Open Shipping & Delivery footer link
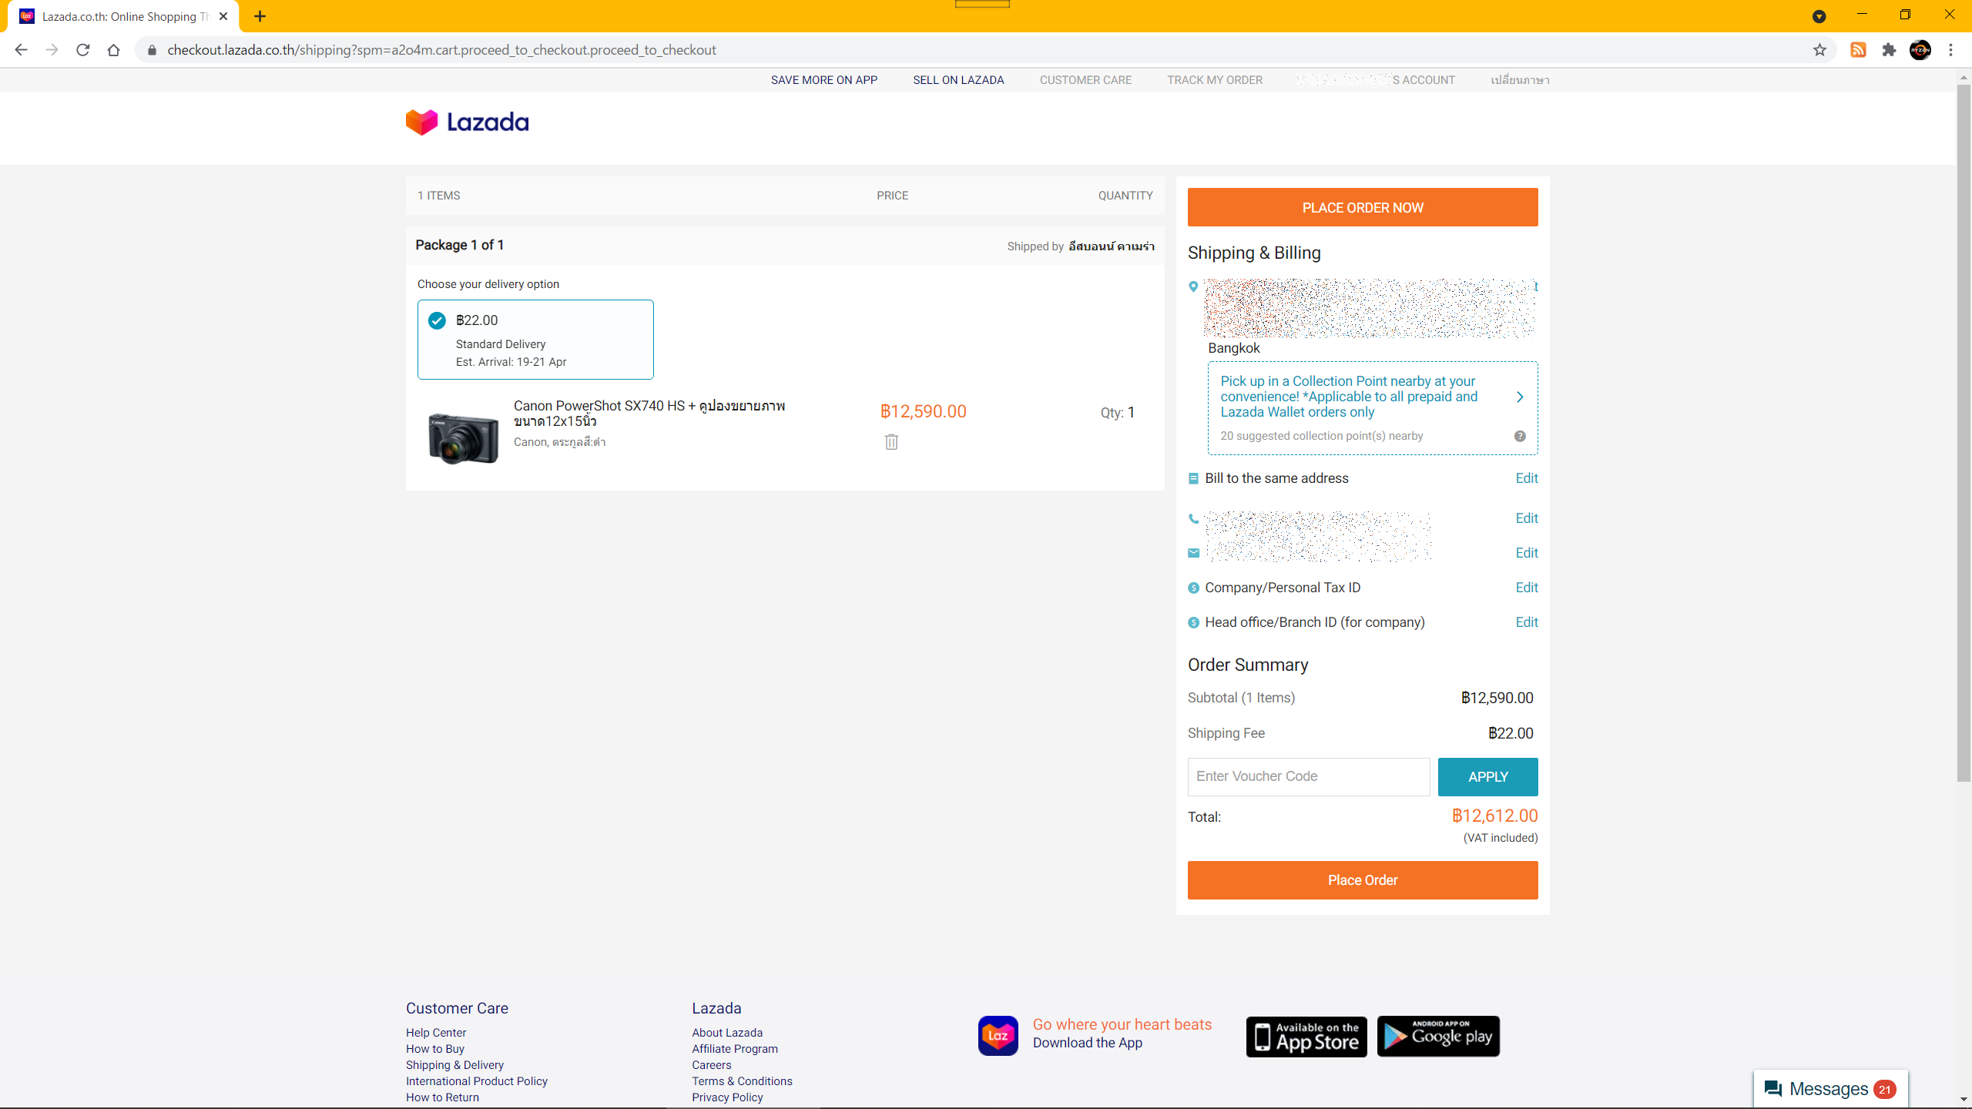This screenshot has width=1972, height=1109. pos(454,1065)
